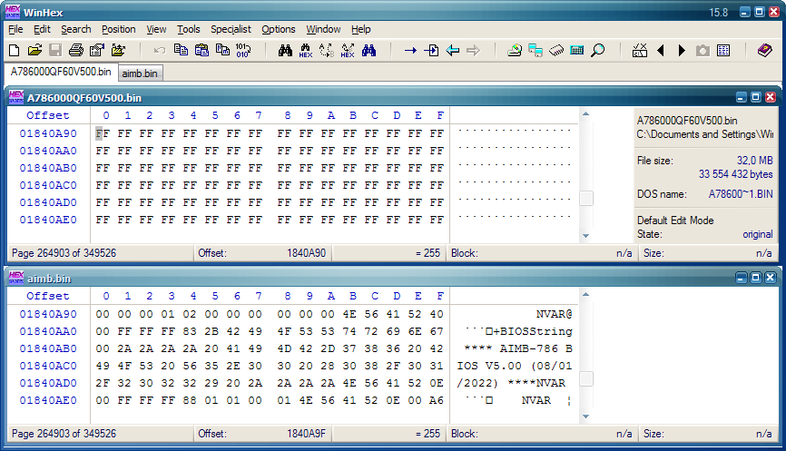
Task: Click scroll-down arrow in aimb.bin window
Action: tap(585, 417)
